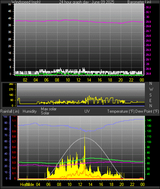Click the 30.2 barometer scale value
160x189 pixels.
tap(148, 7)
